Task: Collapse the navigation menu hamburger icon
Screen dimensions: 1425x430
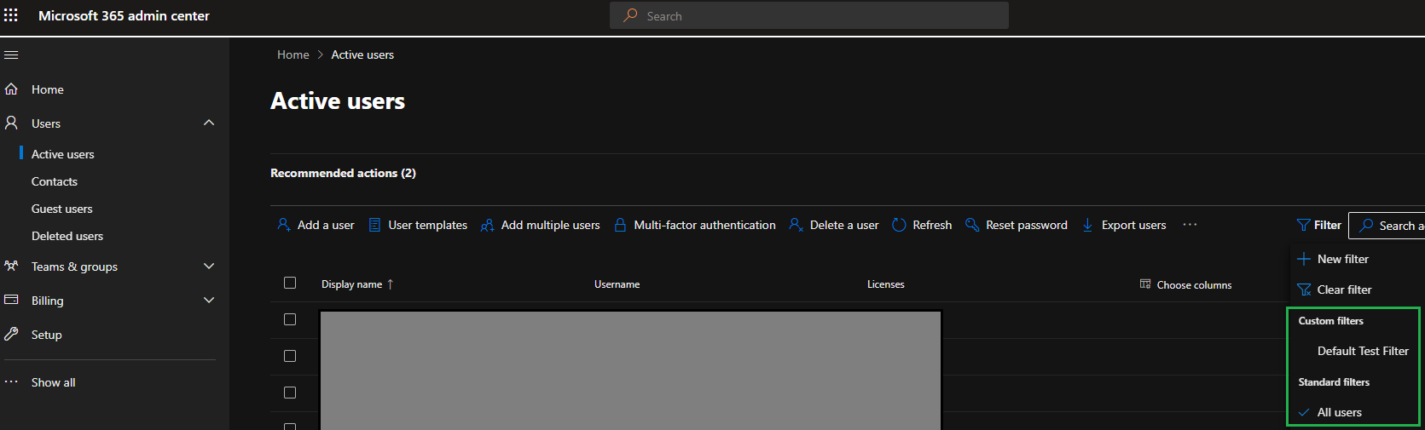Action: coord(11,54)
